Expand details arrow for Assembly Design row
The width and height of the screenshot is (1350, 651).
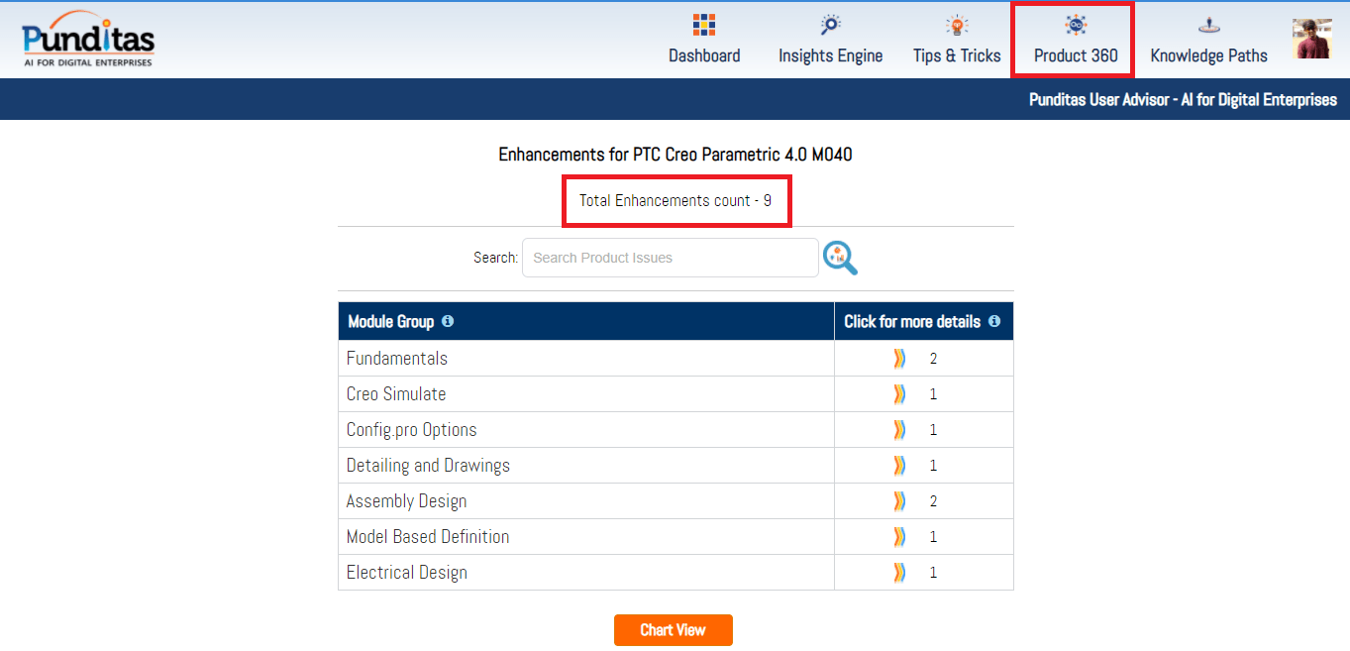pyautogui.click(x=899, y=501)
